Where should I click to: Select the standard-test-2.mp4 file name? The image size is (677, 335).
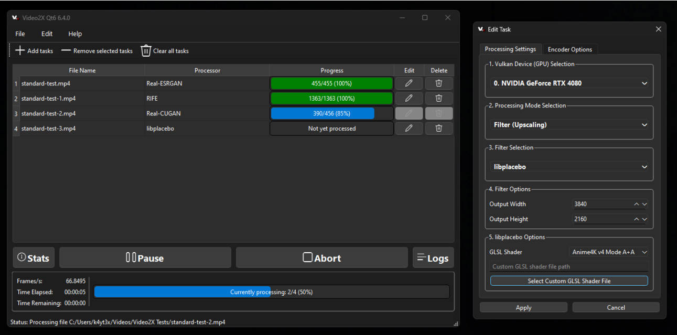(x=48, y=113)
